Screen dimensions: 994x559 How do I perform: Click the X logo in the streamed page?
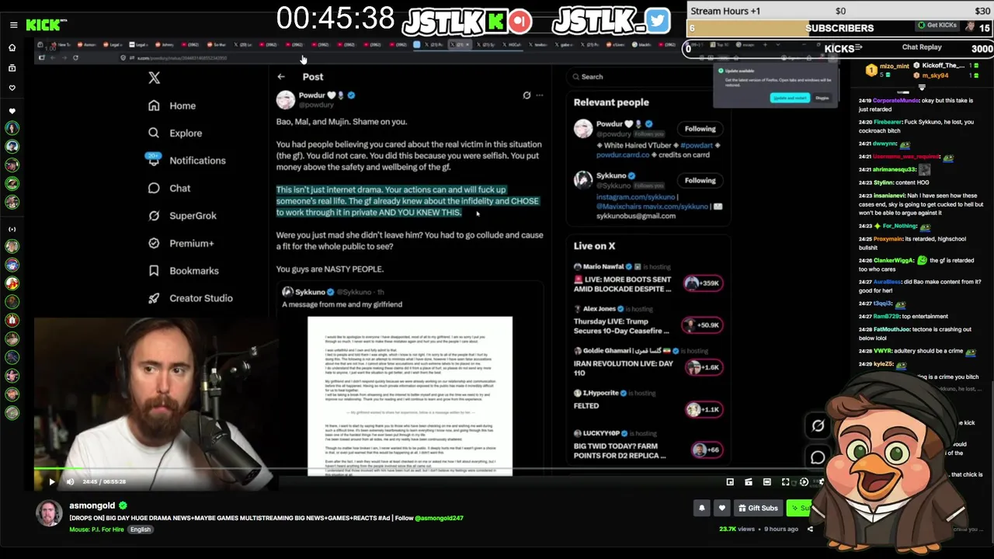(155, 78)
